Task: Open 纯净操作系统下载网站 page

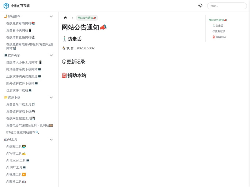Action: point(24,69)
